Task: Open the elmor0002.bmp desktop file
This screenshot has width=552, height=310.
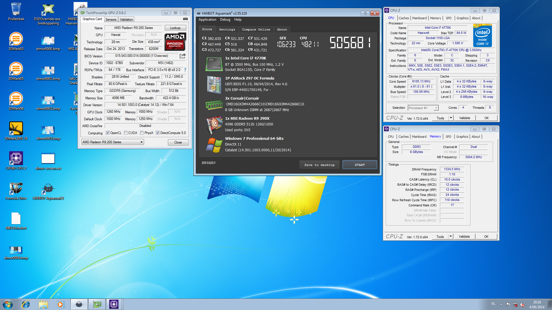Action: [48, 103]
